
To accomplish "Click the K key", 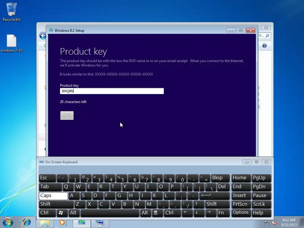I will 157,196.
